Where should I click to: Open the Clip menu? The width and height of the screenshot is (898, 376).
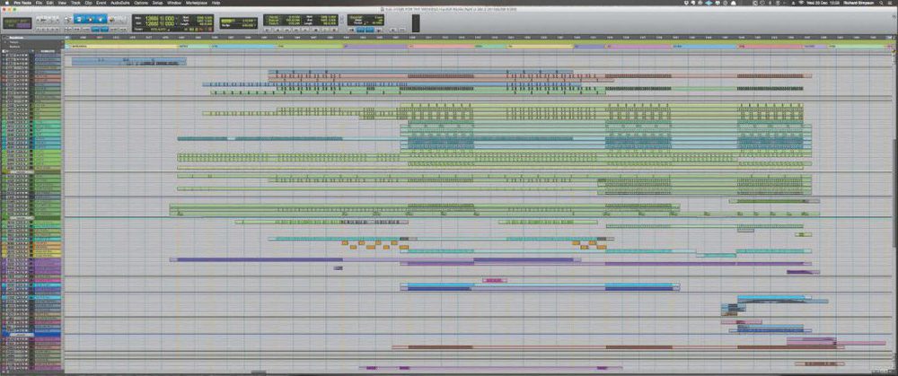pyautogui.click(x=88, y=3)
